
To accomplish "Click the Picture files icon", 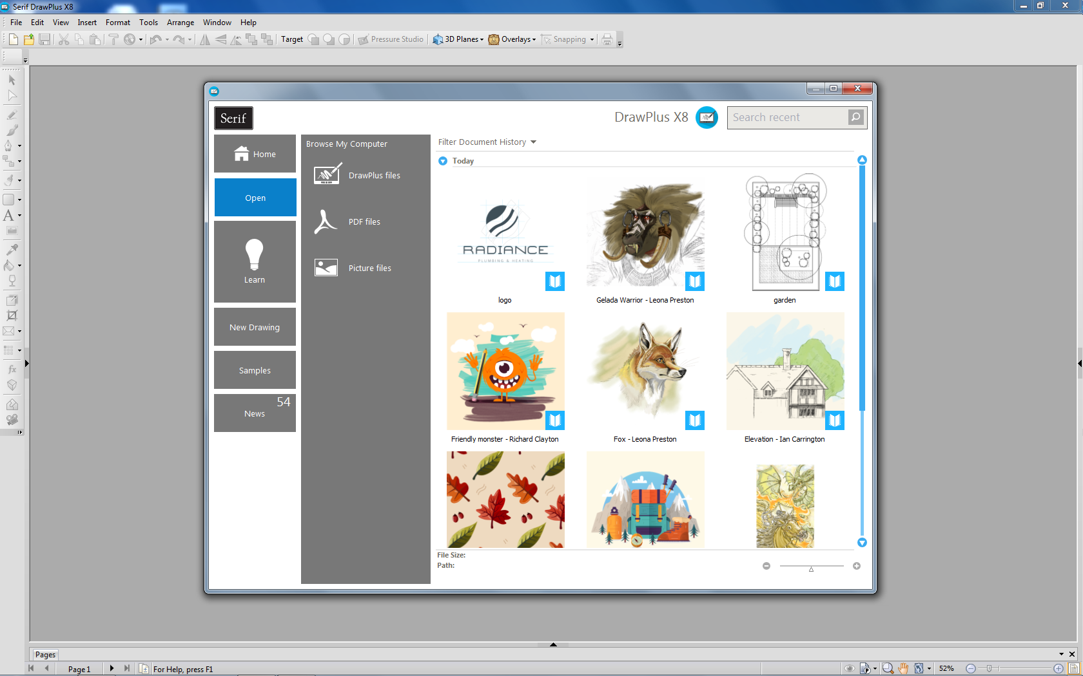I will pyautogui.click(x=326, y=268).
